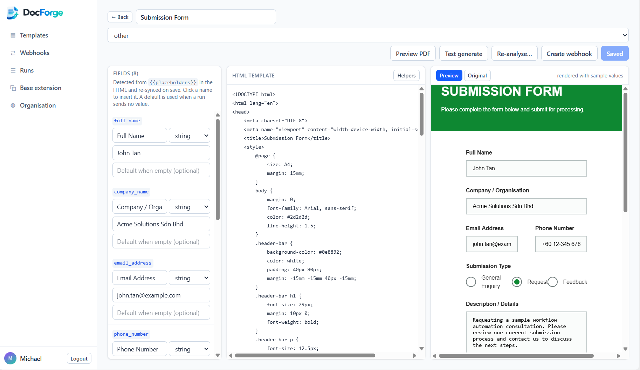
Task: Click the full_name default when empty field
Action: pos(161,170)
